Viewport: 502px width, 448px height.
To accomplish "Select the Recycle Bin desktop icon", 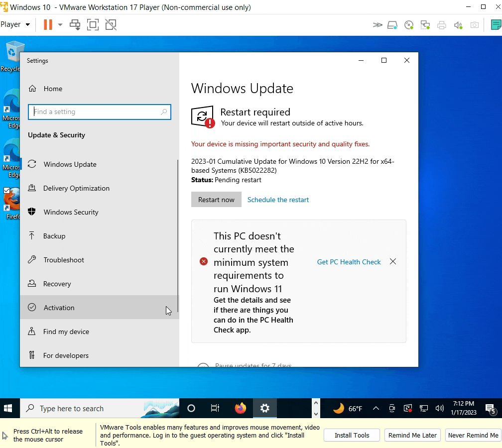I will (12, 56).
